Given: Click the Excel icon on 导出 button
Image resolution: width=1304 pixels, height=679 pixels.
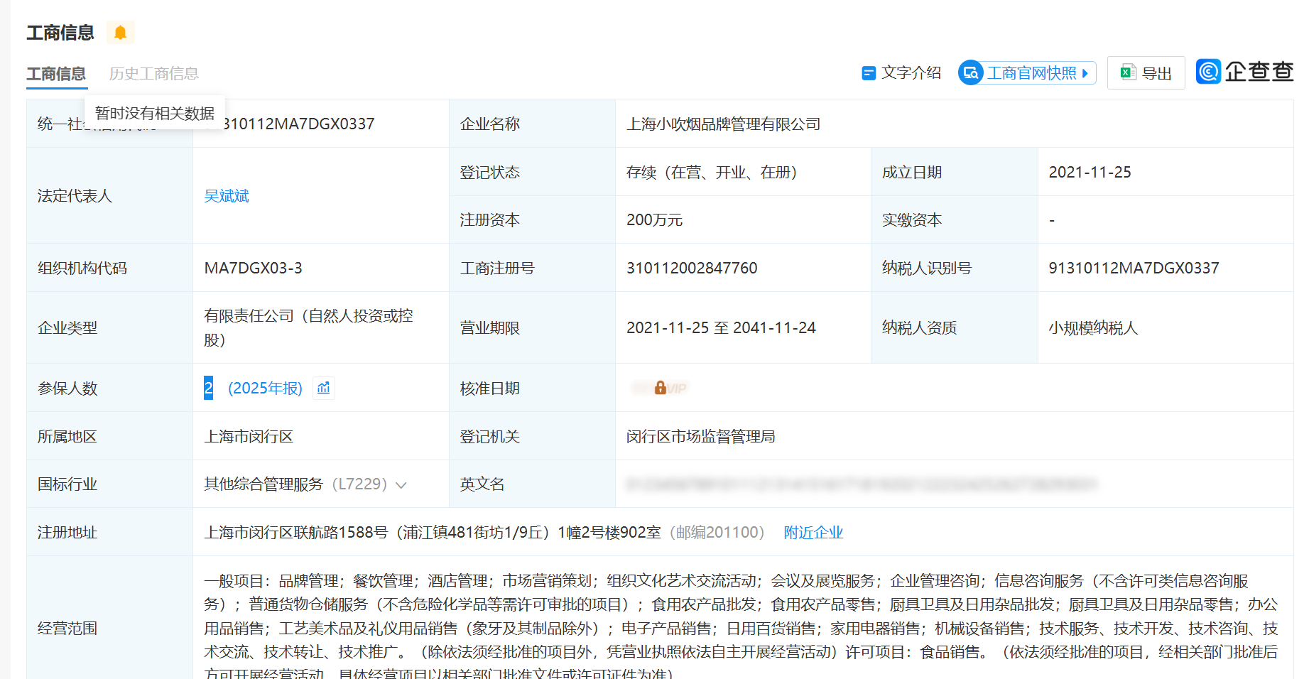Looking at the screenshot, I should [1128, 72].
